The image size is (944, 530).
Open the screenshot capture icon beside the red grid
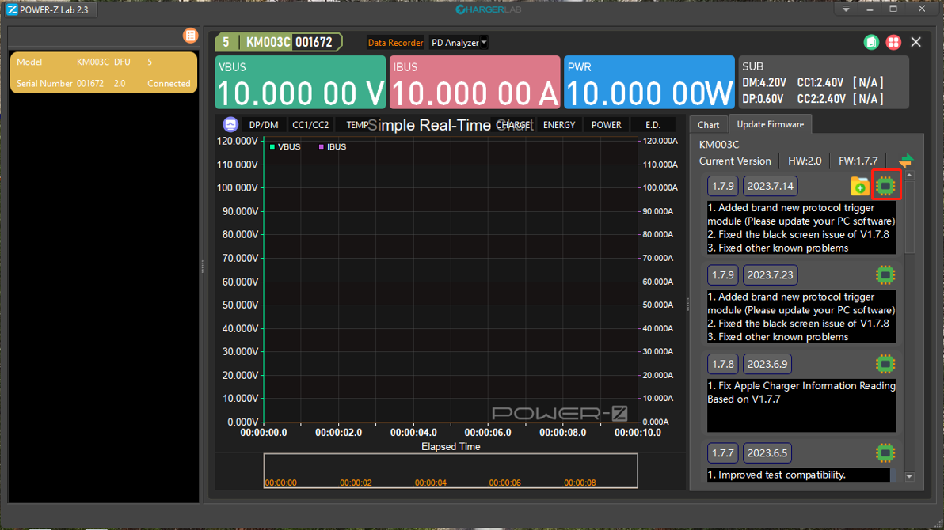click(871, 42)
